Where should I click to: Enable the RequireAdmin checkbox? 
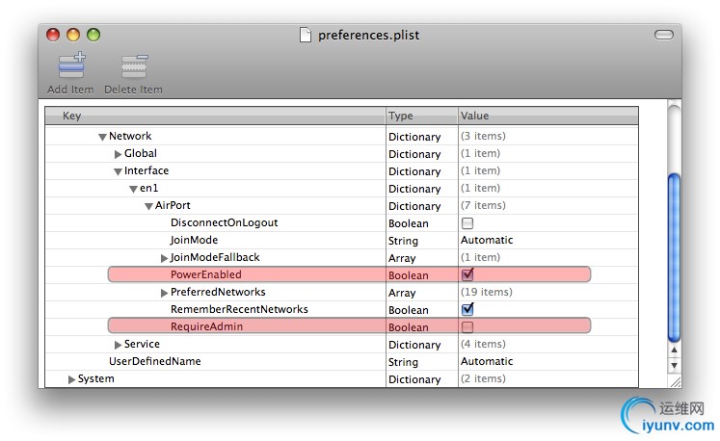click(467, 327)
